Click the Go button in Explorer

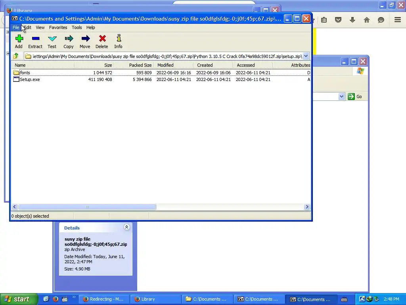(x=355, y=97)
